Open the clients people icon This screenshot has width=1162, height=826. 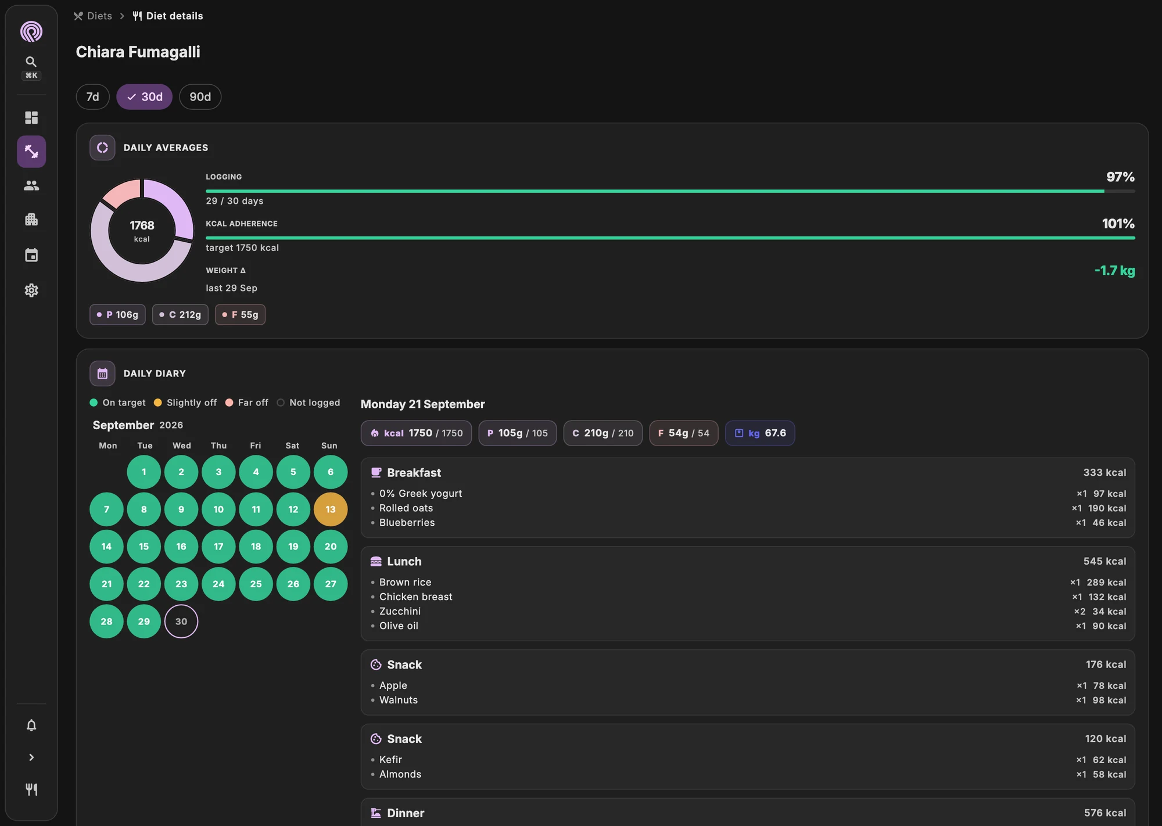tap(31, 185)
